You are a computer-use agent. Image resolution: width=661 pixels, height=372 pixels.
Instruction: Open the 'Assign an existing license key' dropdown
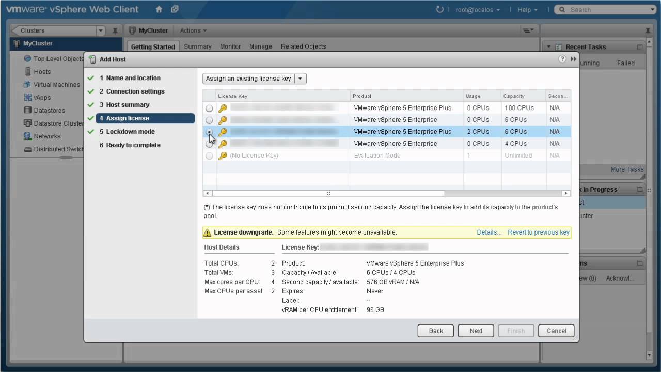click(300, 79)
